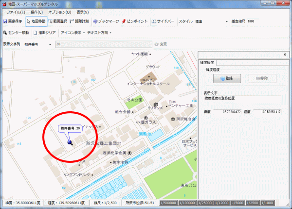Activate the 範囲選択 range selection tool
Image resolution: width=292 pixels, height=209 pixels.
coord(59,22)
